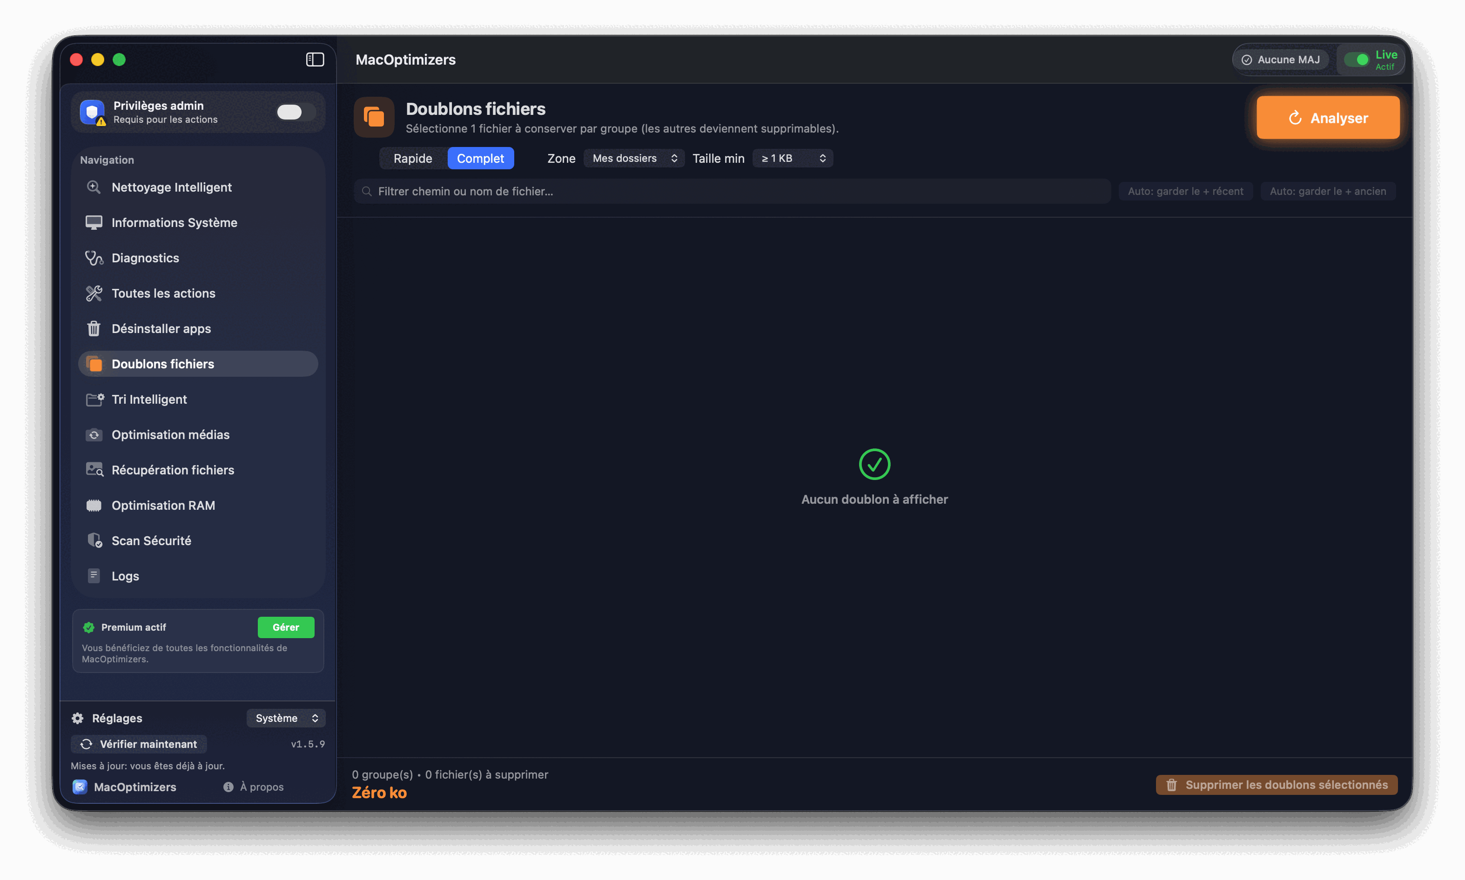Click the Réglages gear icon
Viewport: 1465px width, 880px height.
(78, 718)
